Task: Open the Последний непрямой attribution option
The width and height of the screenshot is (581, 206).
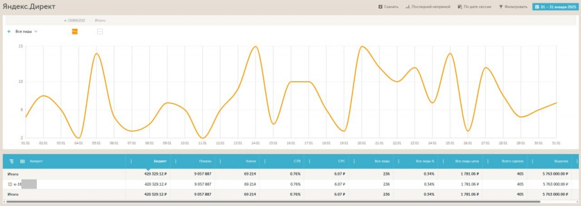Action: pyautogui.click(x=428, y=7)
